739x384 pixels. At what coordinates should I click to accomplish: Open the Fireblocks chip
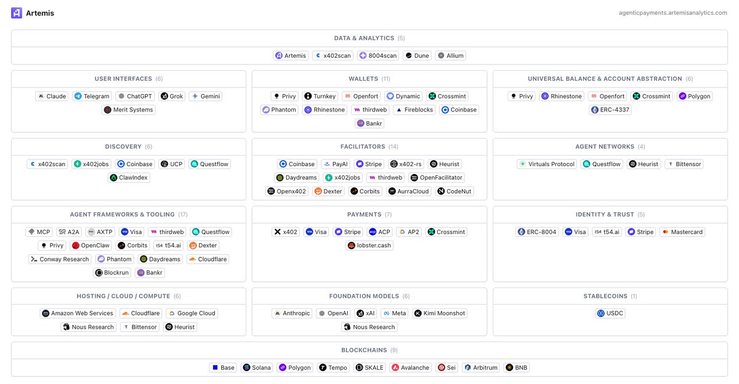click(x=414, y=110)
